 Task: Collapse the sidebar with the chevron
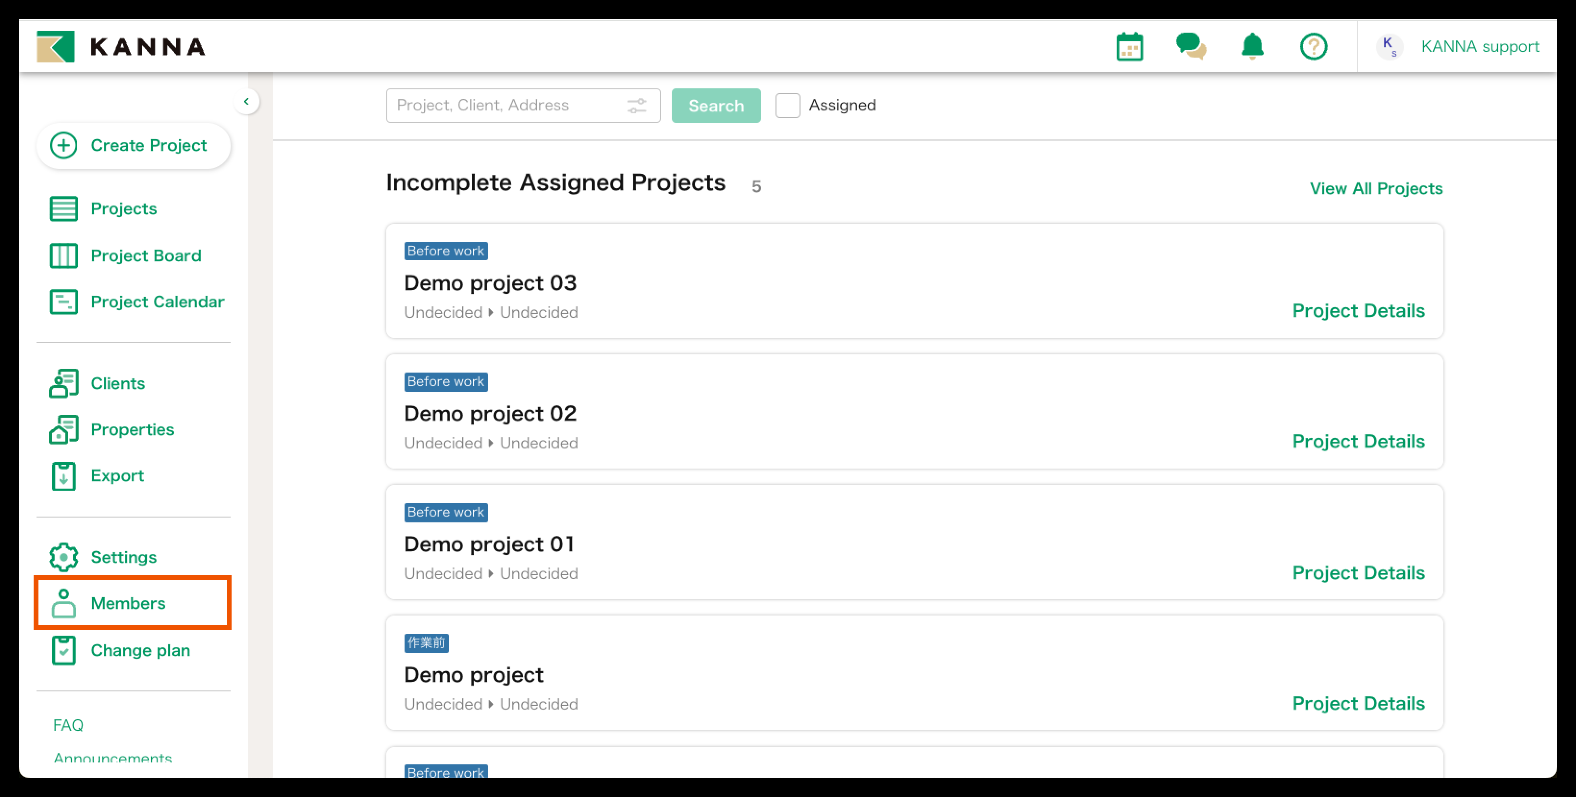tap(246, 101)
